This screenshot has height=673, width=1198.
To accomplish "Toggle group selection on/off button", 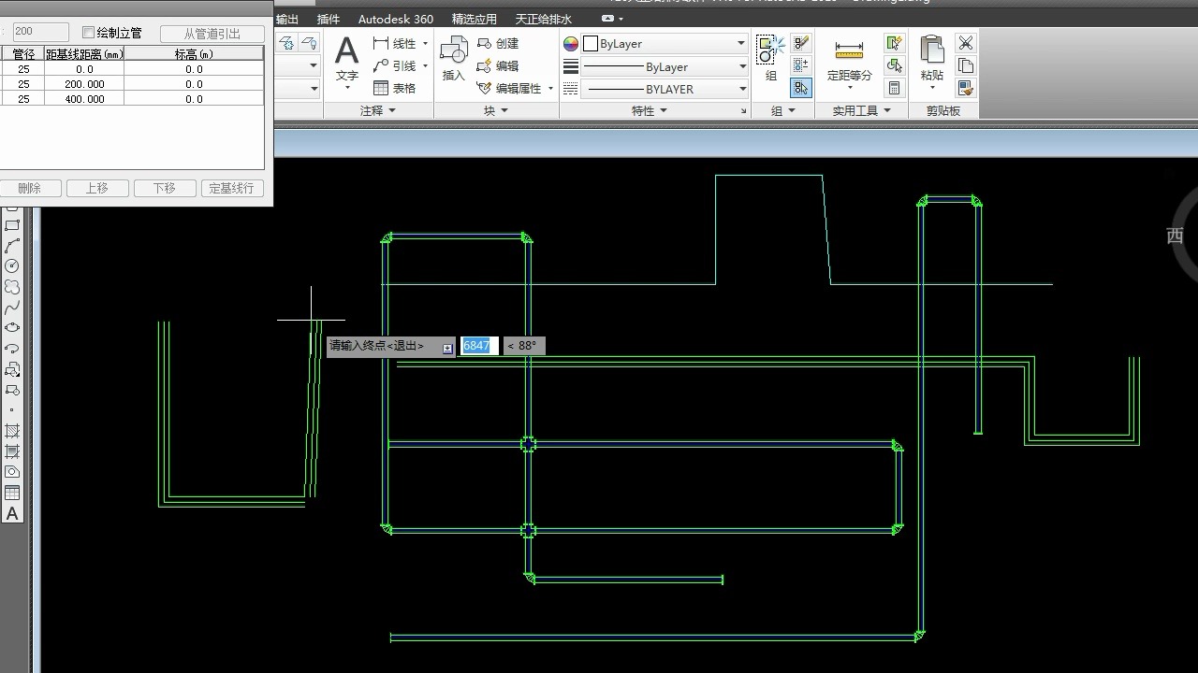I will pyautogui.click(x=800, y=88).
